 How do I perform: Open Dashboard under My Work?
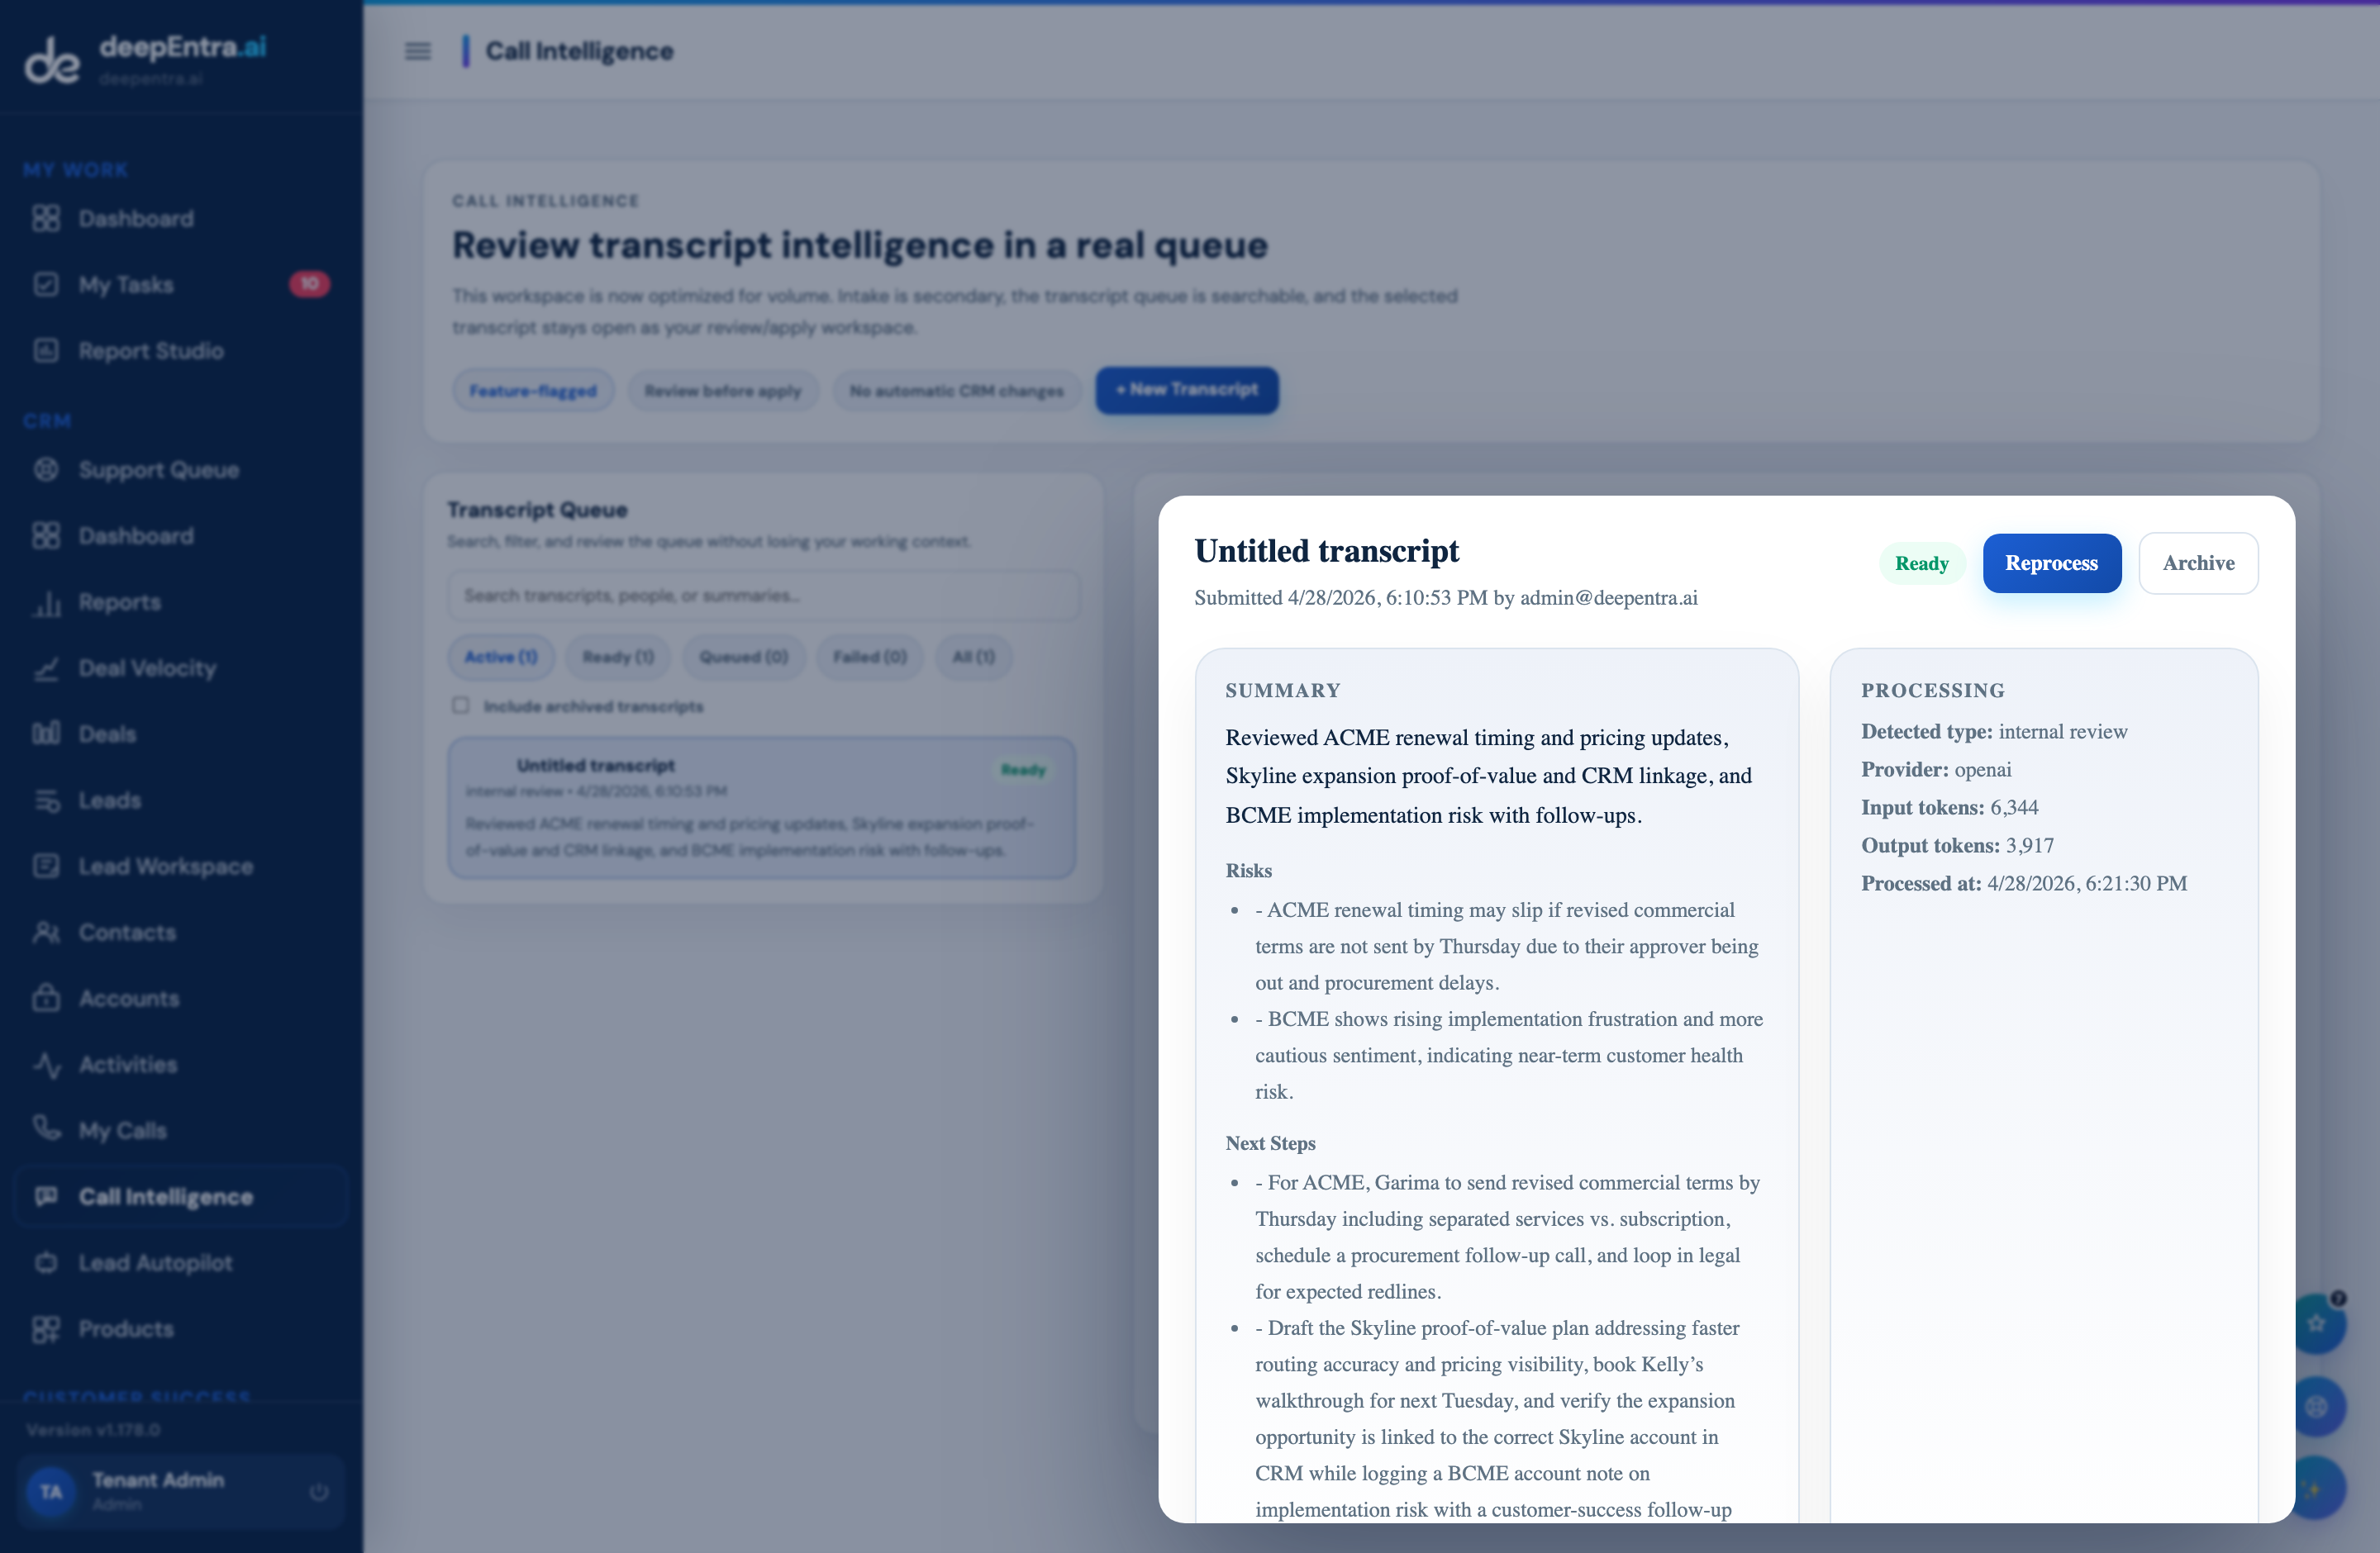pyautogui.click(x=136, y=219)
